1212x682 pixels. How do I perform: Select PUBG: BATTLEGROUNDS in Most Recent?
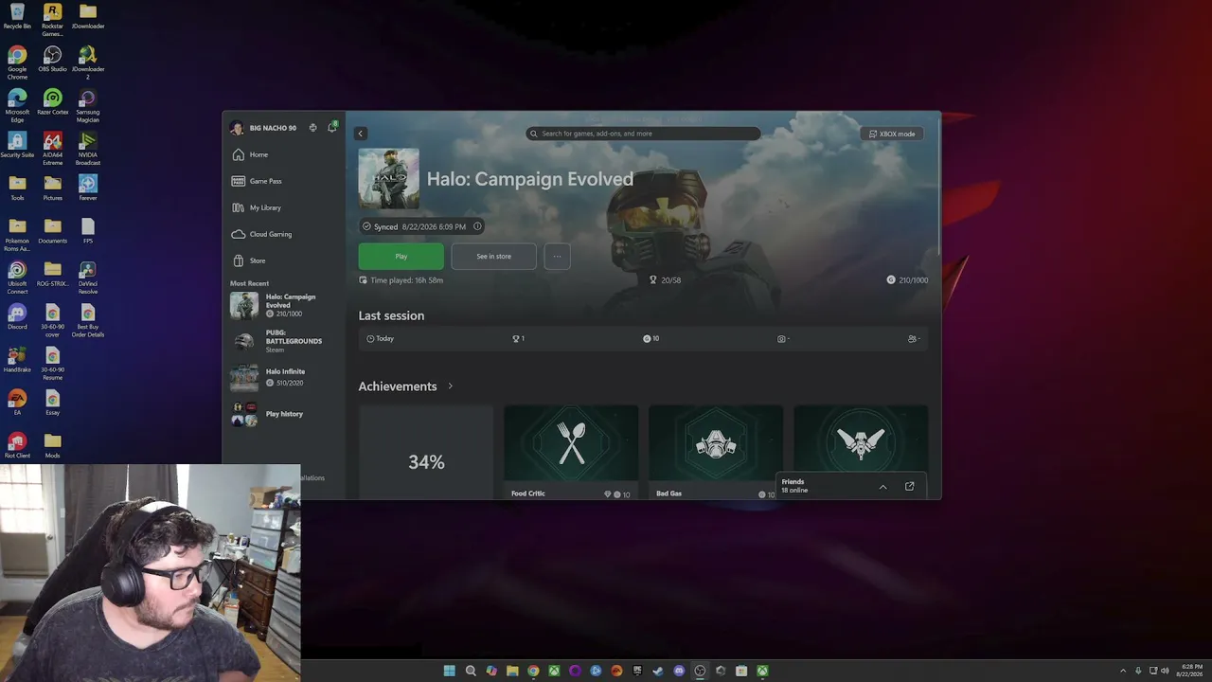click(x=284, y=341)
